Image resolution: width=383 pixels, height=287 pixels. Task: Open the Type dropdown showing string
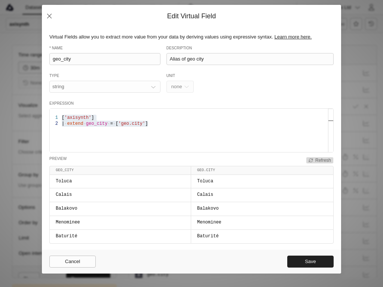[105, 87]
